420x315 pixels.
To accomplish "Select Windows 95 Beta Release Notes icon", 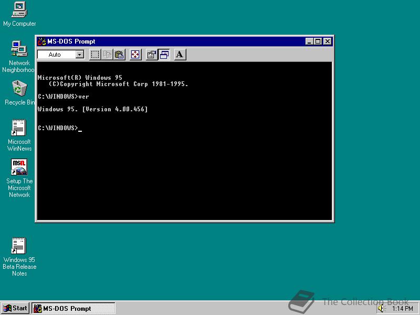I will 19,257.
